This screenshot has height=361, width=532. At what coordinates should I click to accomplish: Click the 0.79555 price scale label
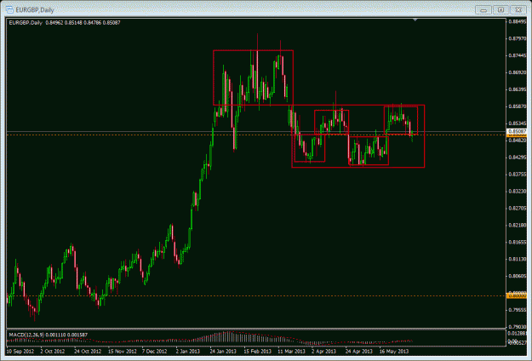tap(517, 310)
